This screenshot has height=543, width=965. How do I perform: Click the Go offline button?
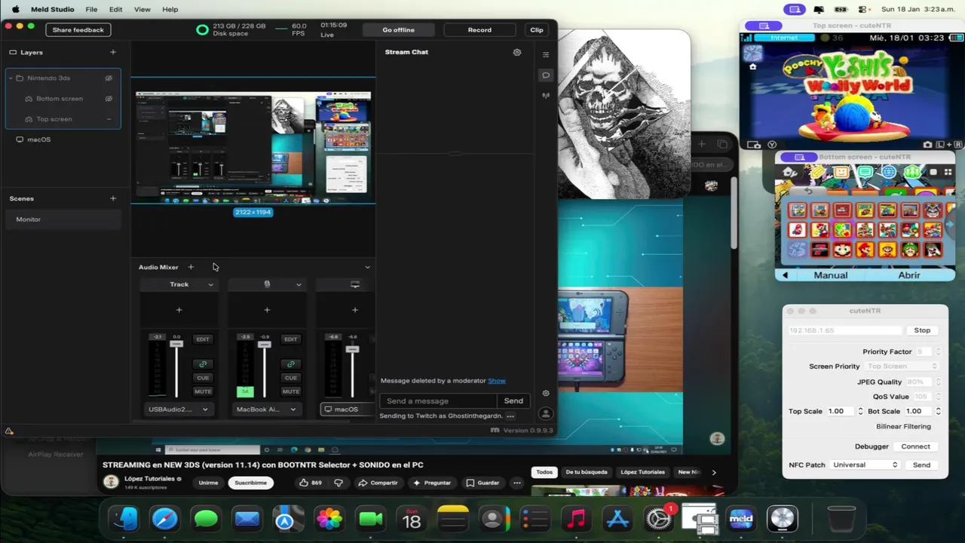pos(398,29)
